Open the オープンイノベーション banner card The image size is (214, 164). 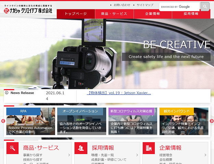pyautogui.click(x=81, y=121)
